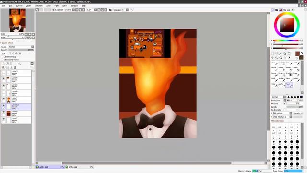Select the Text tool
307x173 pixels.
(289, 53)
